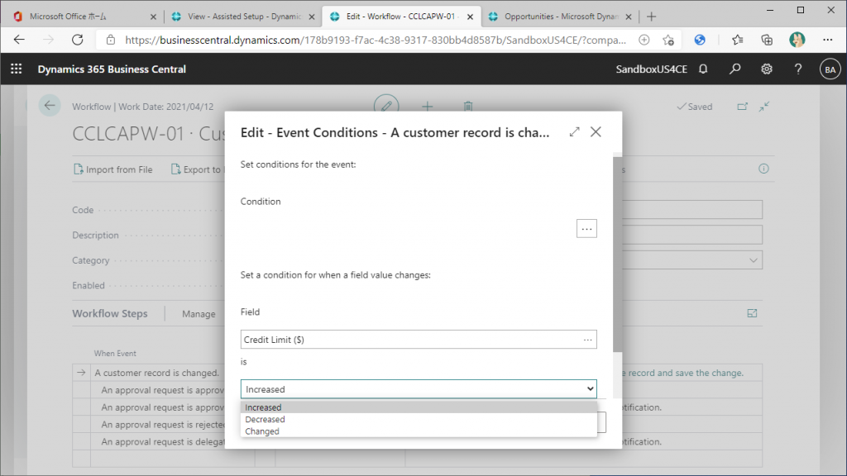
Task: Click the plus new record icon
Action: [428, 107]
